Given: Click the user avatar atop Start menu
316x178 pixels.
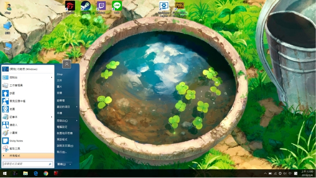Looking at the screenshot, I should click(67, 64).
